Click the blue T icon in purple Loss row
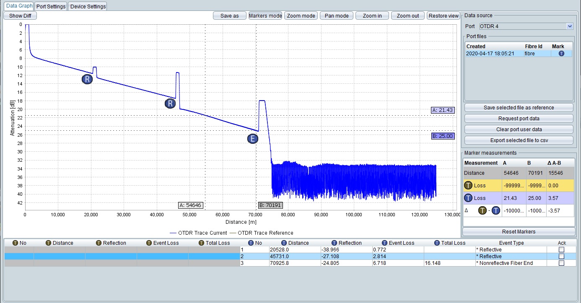Screen dimensions: 581x303 coord(468,198)
